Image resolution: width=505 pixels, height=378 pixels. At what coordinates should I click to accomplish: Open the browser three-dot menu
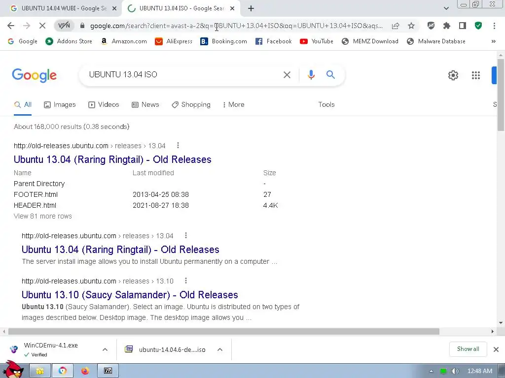pyautogui.click(x=494, y=26)
